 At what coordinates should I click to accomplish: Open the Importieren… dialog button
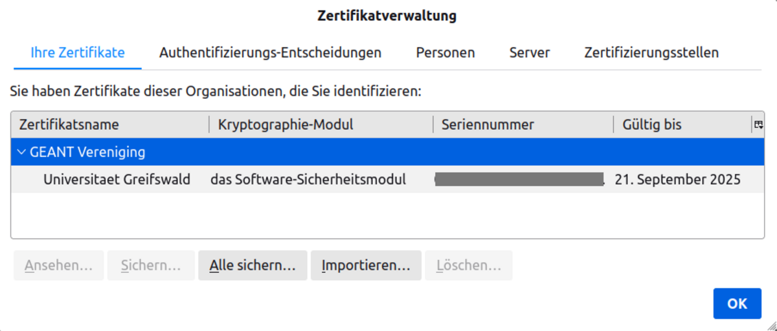click(x=366, y=266)
